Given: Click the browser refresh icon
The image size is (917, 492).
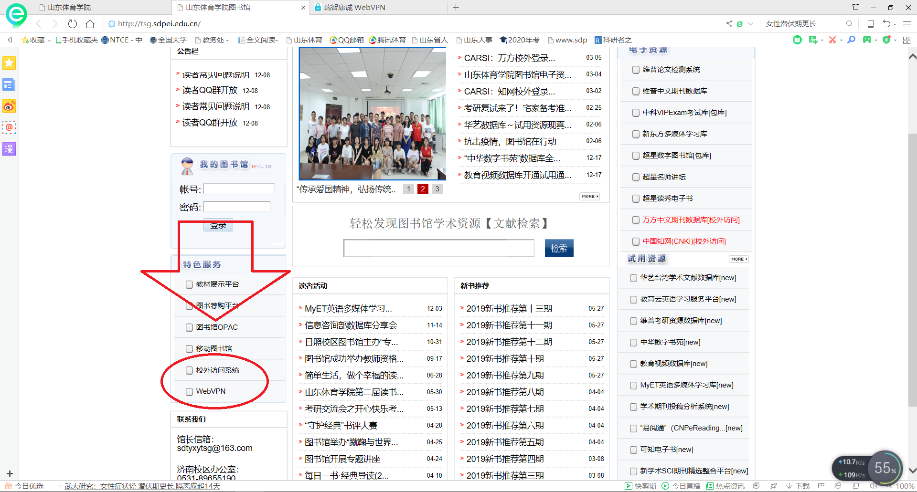Looking at the screenshot, I should [x=72, y=23].
